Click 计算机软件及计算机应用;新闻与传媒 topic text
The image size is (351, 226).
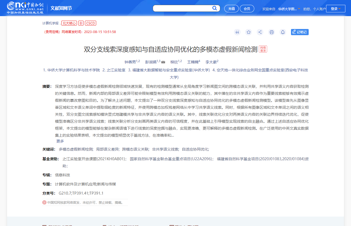point(85,184)
